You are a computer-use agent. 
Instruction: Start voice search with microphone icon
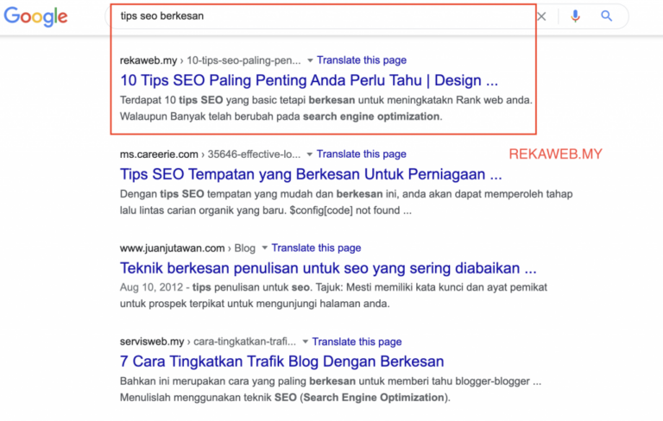(575, 16)
